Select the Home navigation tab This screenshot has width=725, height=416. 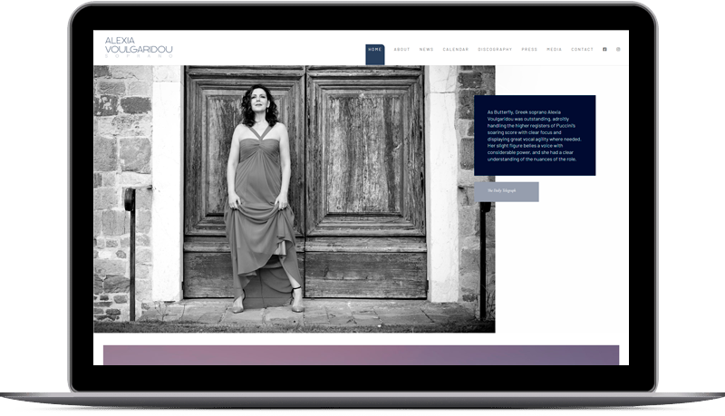pos(375,50)
